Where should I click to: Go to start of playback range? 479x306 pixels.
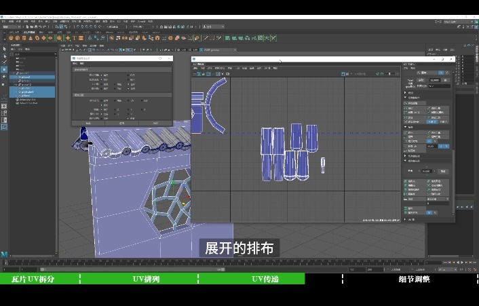pyautogui.click(x=445, y=263)
